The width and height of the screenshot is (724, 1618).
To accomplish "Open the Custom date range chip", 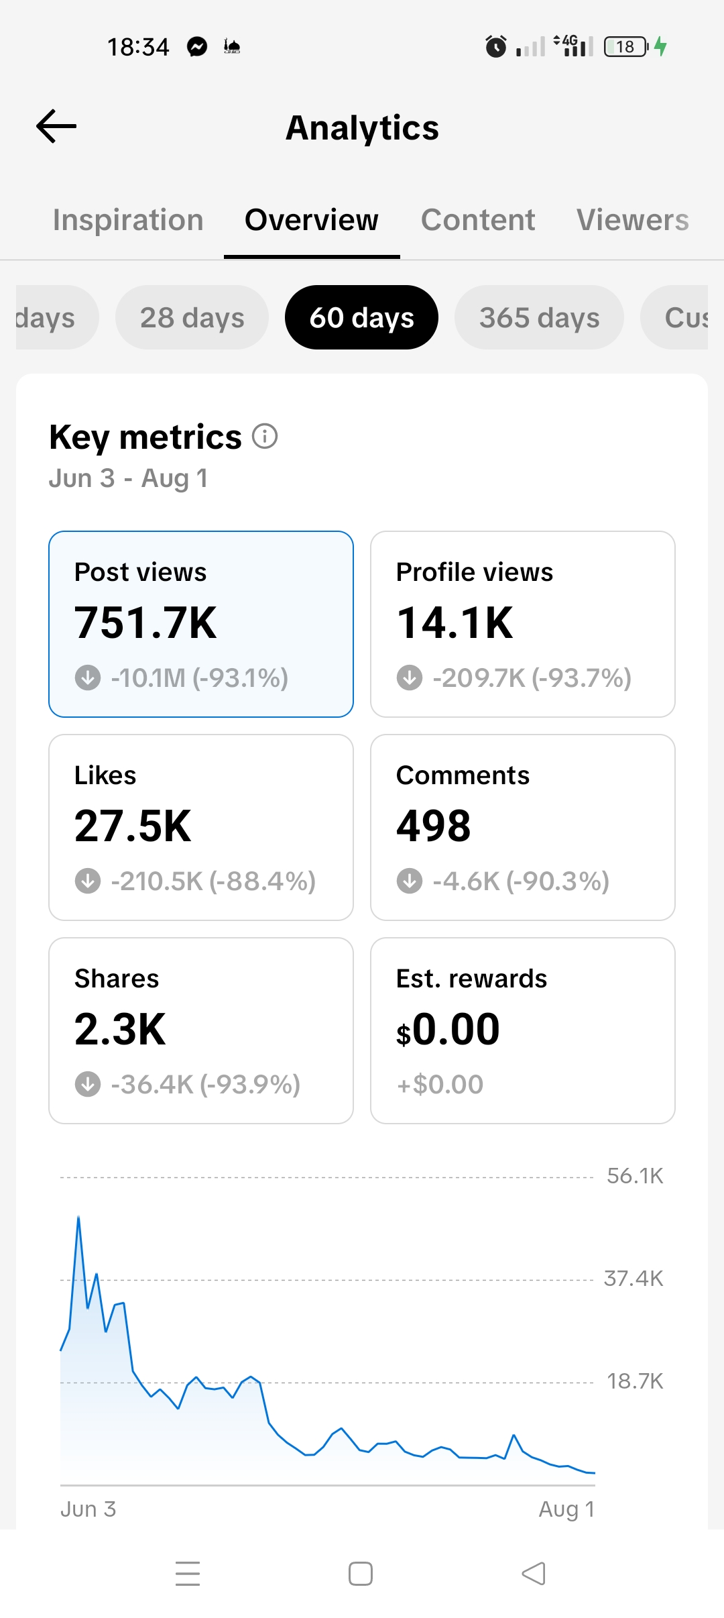I will [674, 317].
